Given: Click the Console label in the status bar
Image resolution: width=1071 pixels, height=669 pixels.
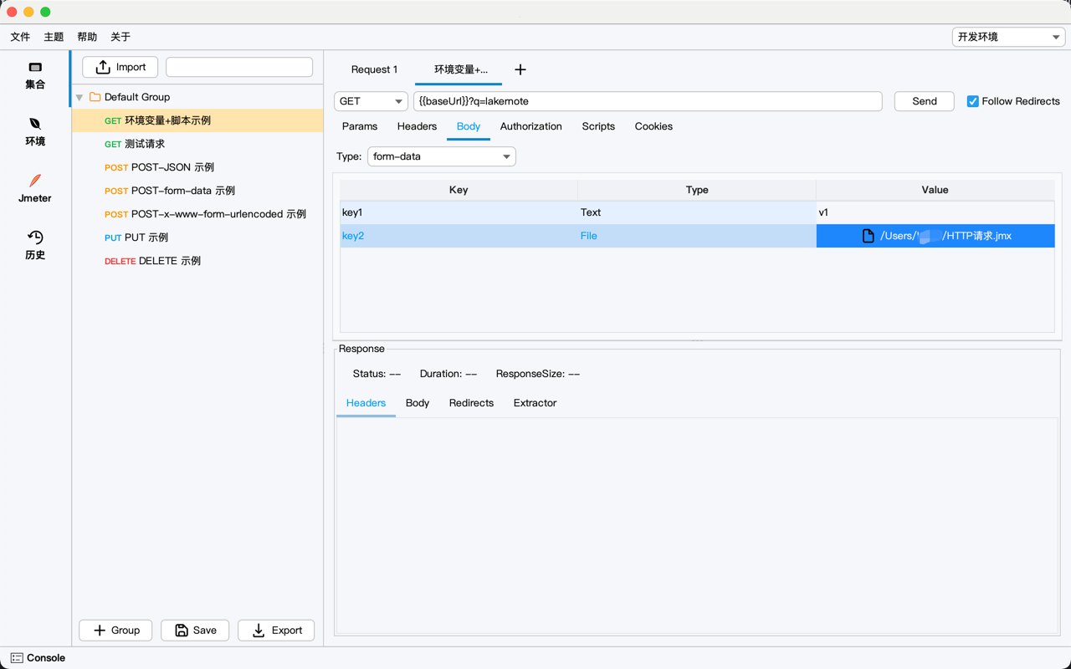Looking at the screenshot, I should click(46, 658).
